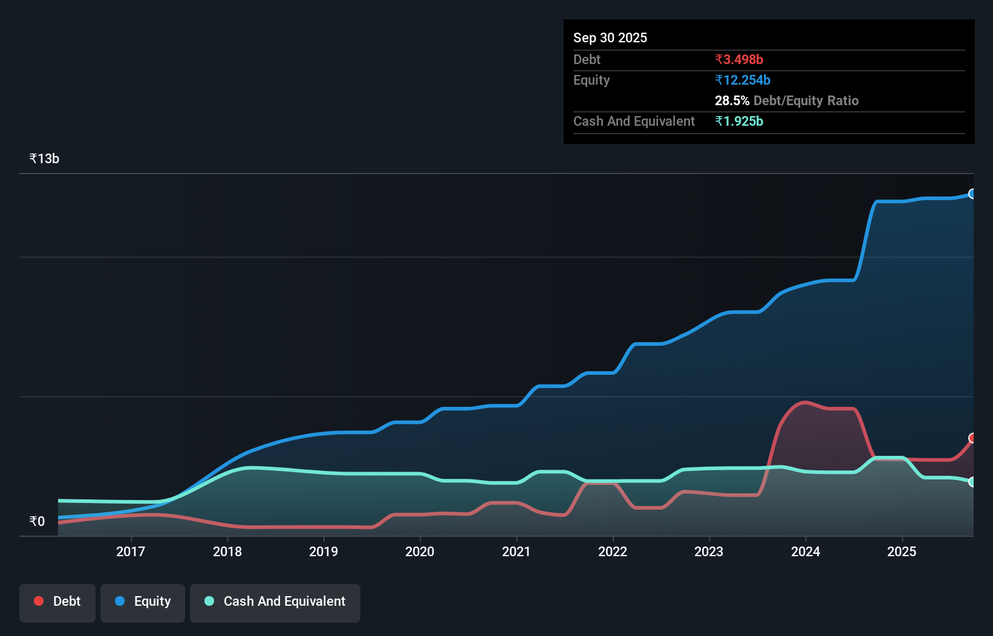
Task: Hide the Equity series from the chart
Action: tap(143, 603)
